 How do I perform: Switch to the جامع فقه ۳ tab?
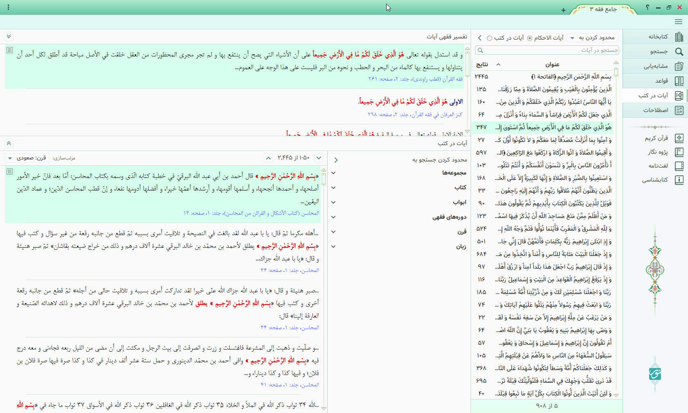click(603, 9)
